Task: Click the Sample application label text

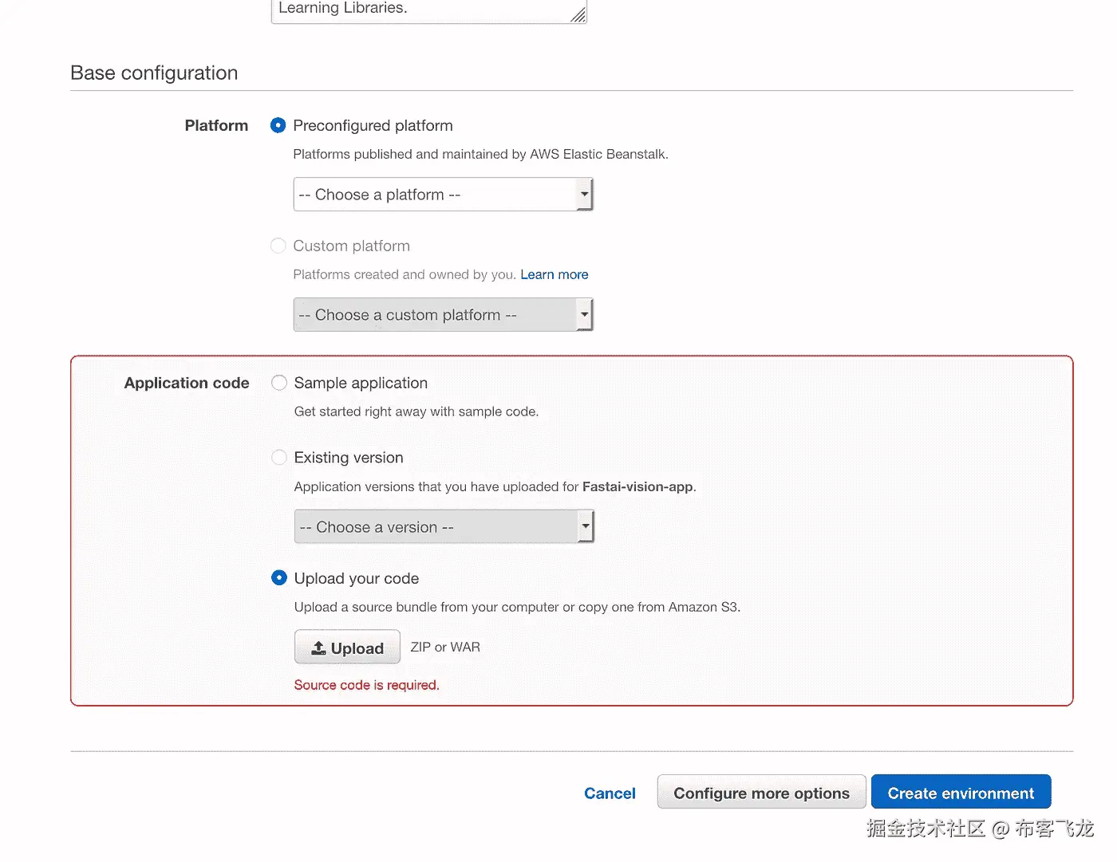Action: tap(361, 383)
